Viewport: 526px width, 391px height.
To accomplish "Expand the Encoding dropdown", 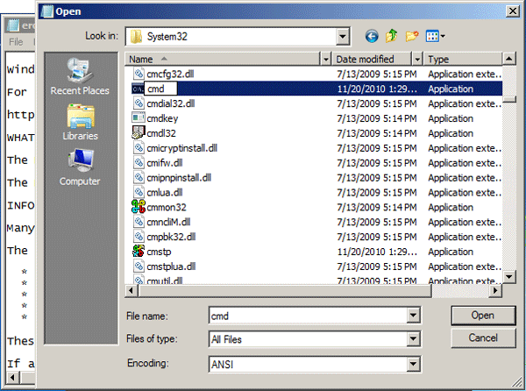I will 413,364.
